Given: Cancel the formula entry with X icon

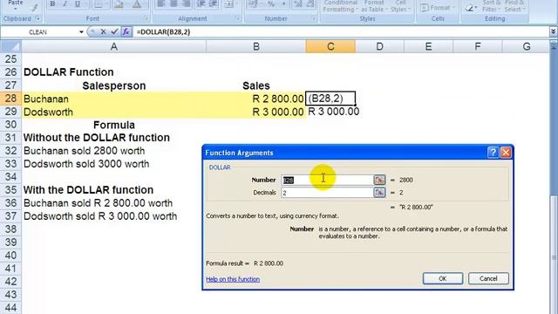Looking at the screenshot, I should point(103,31).
